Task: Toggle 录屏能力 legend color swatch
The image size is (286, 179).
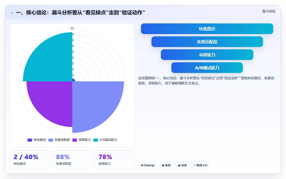Action: pyautogui.click(x=75, y=140)
